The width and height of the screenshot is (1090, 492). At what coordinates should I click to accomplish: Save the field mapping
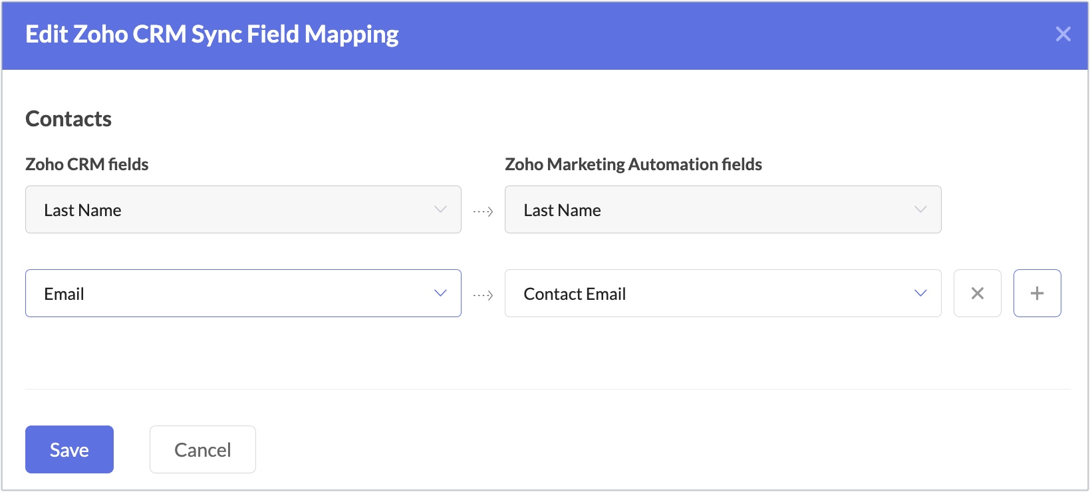point(69,449)
